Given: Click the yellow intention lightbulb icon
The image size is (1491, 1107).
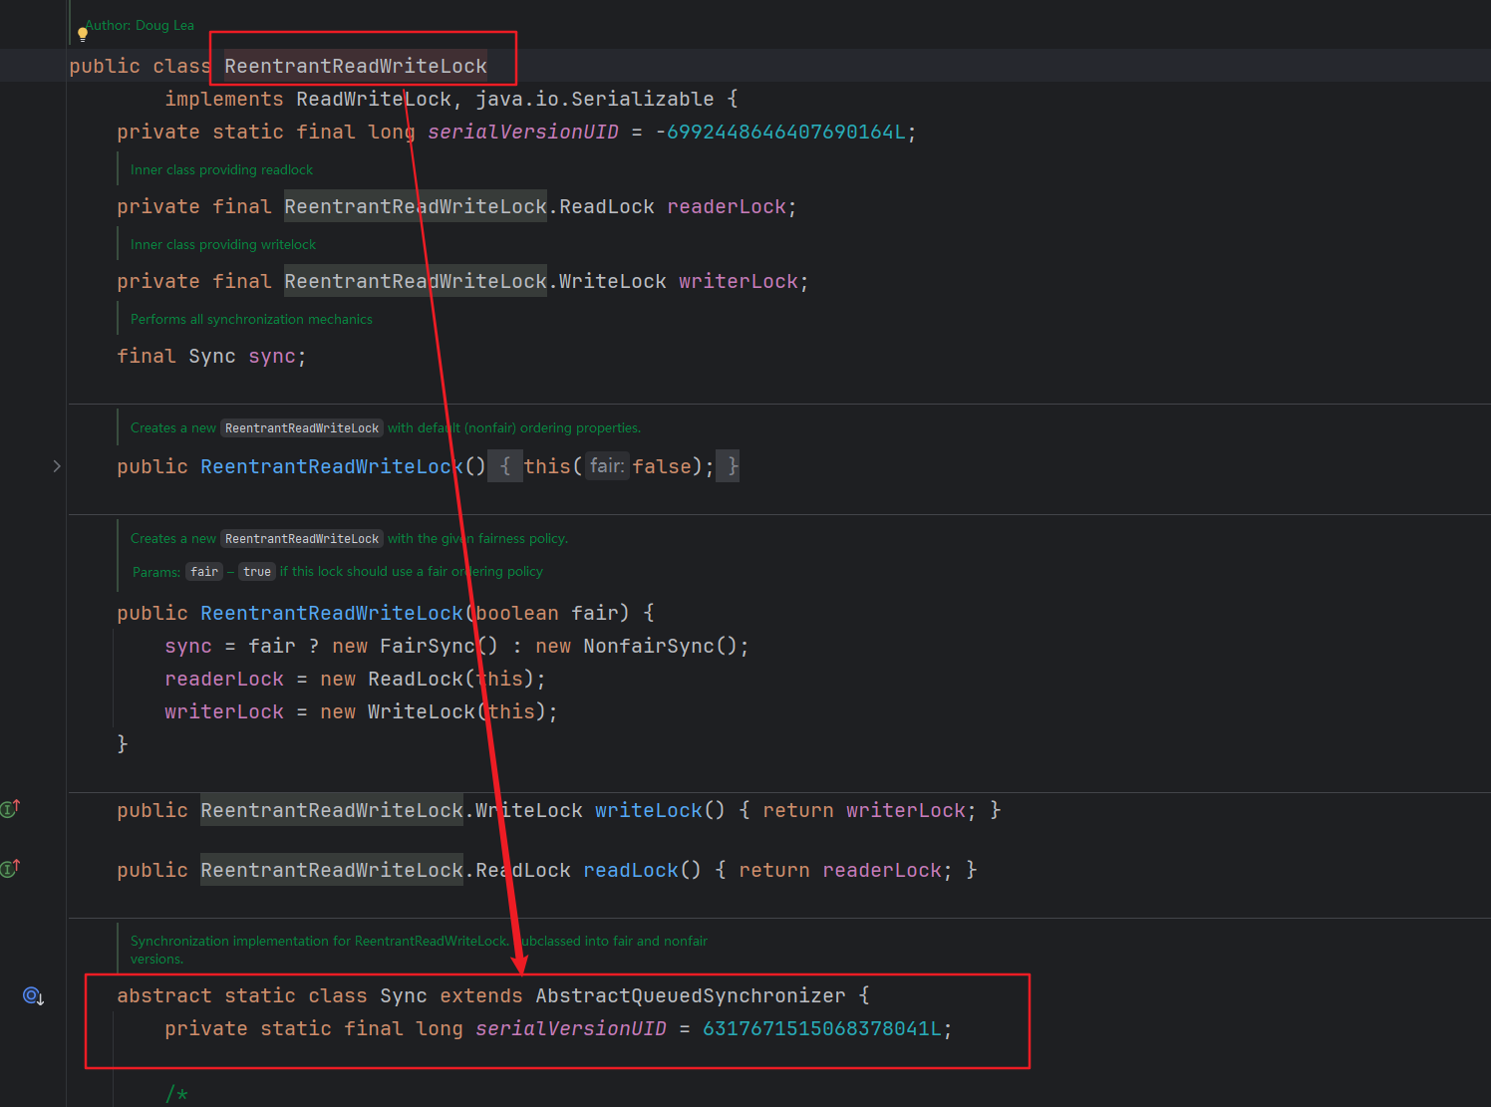Looking at the screenshot, I should [83, 34].
